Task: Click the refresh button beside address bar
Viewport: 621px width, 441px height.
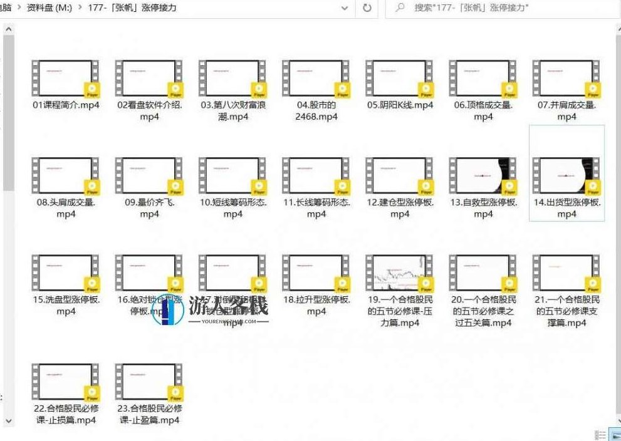Action: pyautogui.click(x=367, y=8)
